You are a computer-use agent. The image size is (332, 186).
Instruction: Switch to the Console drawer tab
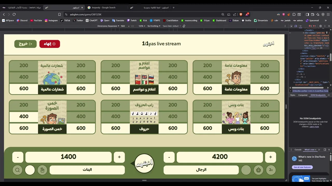[298, 150]
